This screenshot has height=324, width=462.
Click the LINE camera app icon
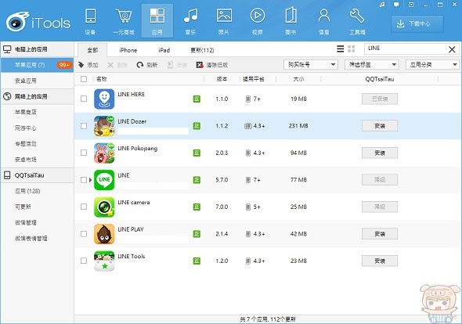point(104,207)
